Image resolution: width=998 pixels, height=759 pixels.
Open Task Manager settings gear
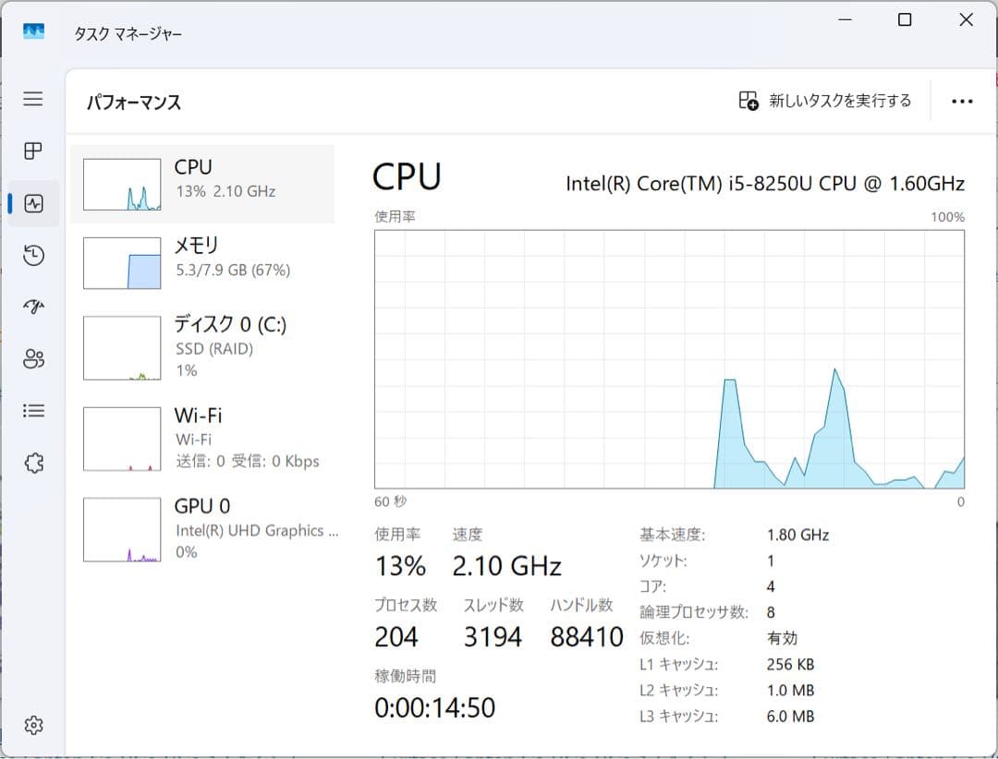[33, 726]
